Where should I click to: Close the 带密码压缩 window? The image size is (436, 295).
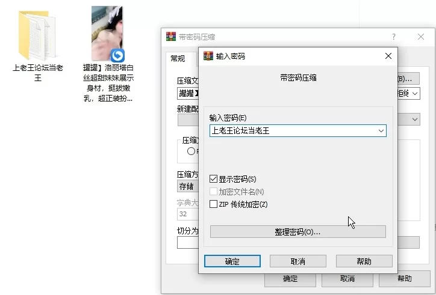pos(421,37)
